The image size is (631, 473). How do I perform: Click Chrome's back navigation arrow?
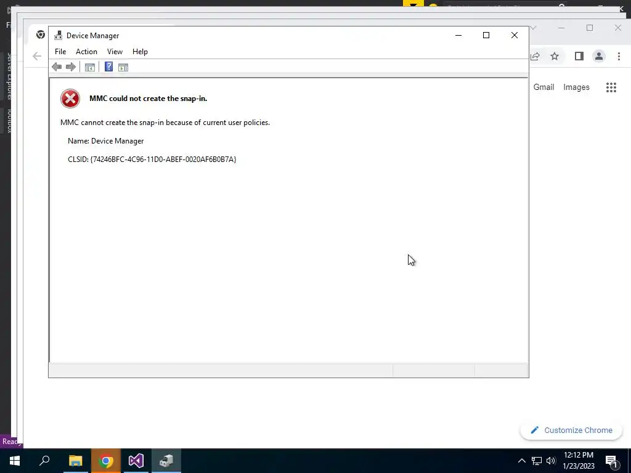[x=37, y=56]
